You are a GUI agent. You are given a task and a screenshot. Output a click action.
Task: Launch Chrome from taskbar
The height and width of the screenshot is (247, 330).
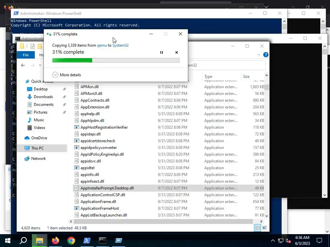click(71, 241)
